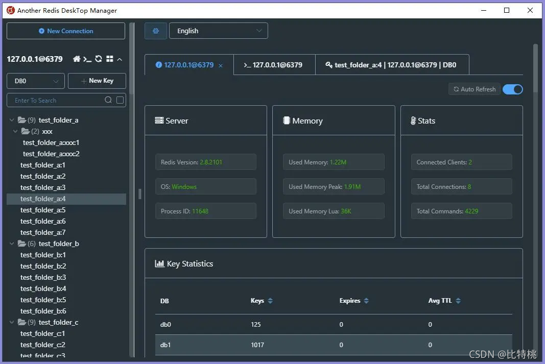Open the connection grid menu icon
The width and height of the screenshot is (545, 364).
(109, 59)
